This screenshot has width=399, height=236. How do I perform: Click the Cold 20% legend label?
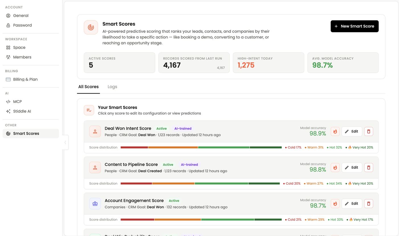tap(292, 184)
